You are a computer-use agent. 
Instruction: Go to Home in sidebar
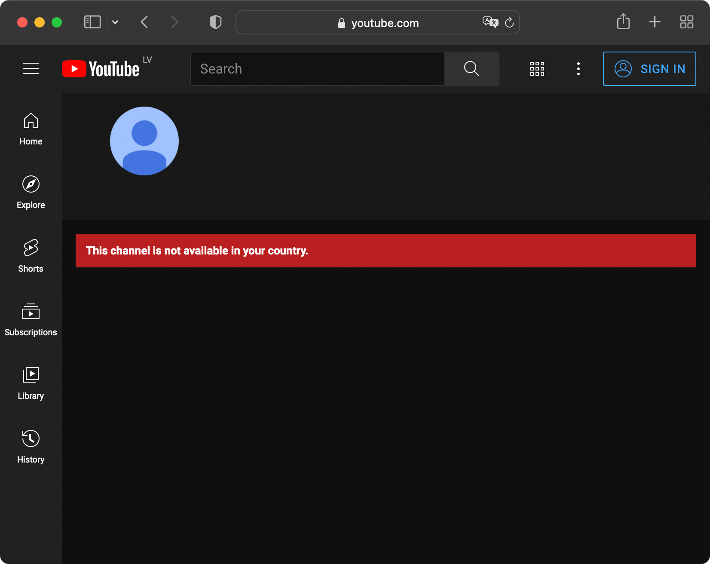tap(31, 129)
